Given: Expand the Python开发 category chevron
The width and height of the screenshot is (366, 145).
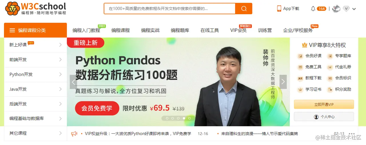Looking at the screenshot, I should 60,74.
